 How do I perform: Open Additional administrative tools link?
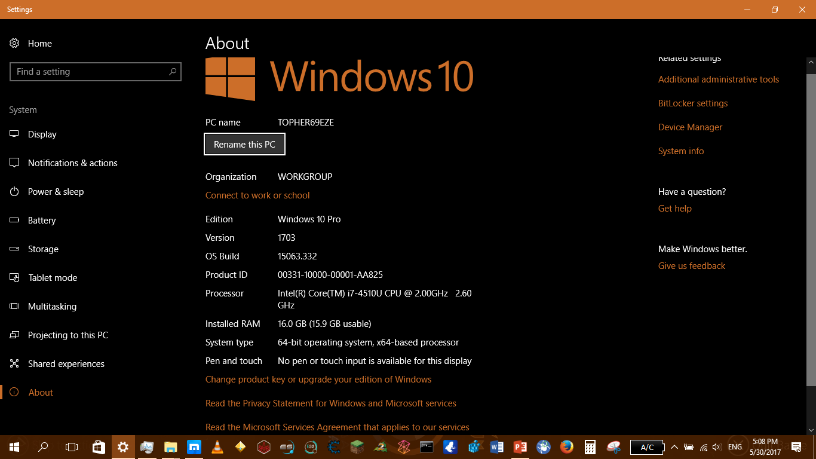tap(719, 79)
